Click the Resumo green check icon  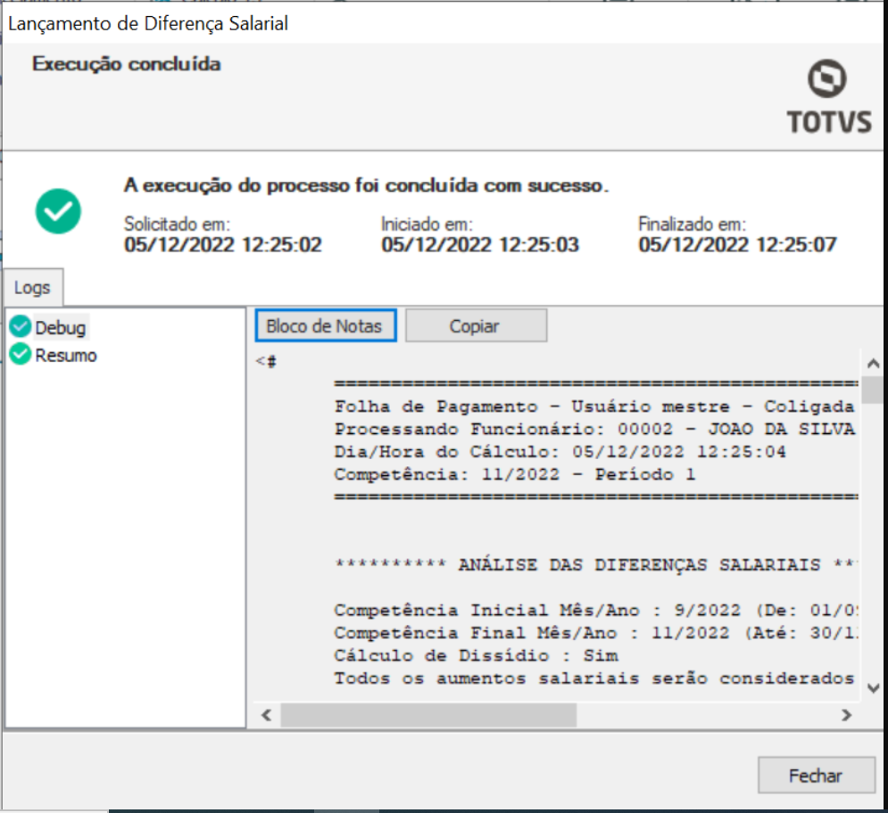coord(21,354)
